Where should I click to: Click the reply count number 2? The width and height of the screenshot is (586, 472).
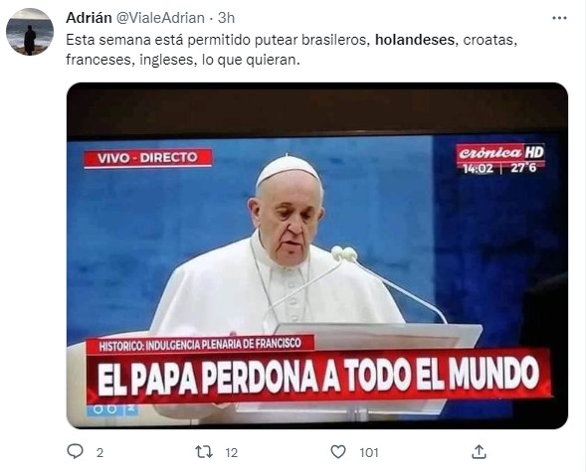(99, 452)
